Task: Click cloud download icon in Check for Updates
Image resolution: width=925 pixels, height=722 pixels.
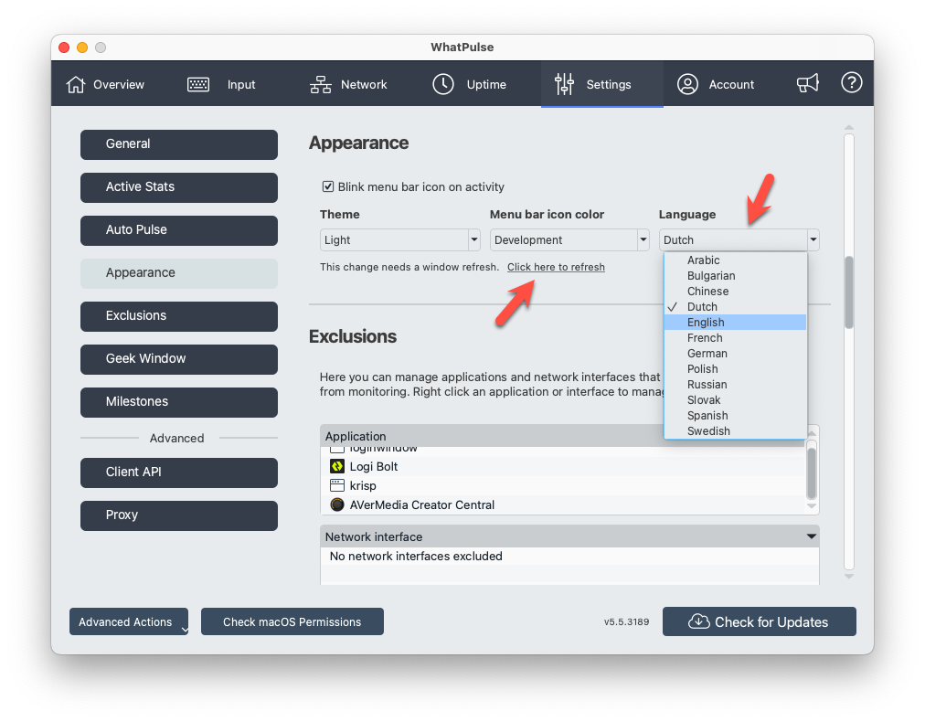Action: (699, 621)
